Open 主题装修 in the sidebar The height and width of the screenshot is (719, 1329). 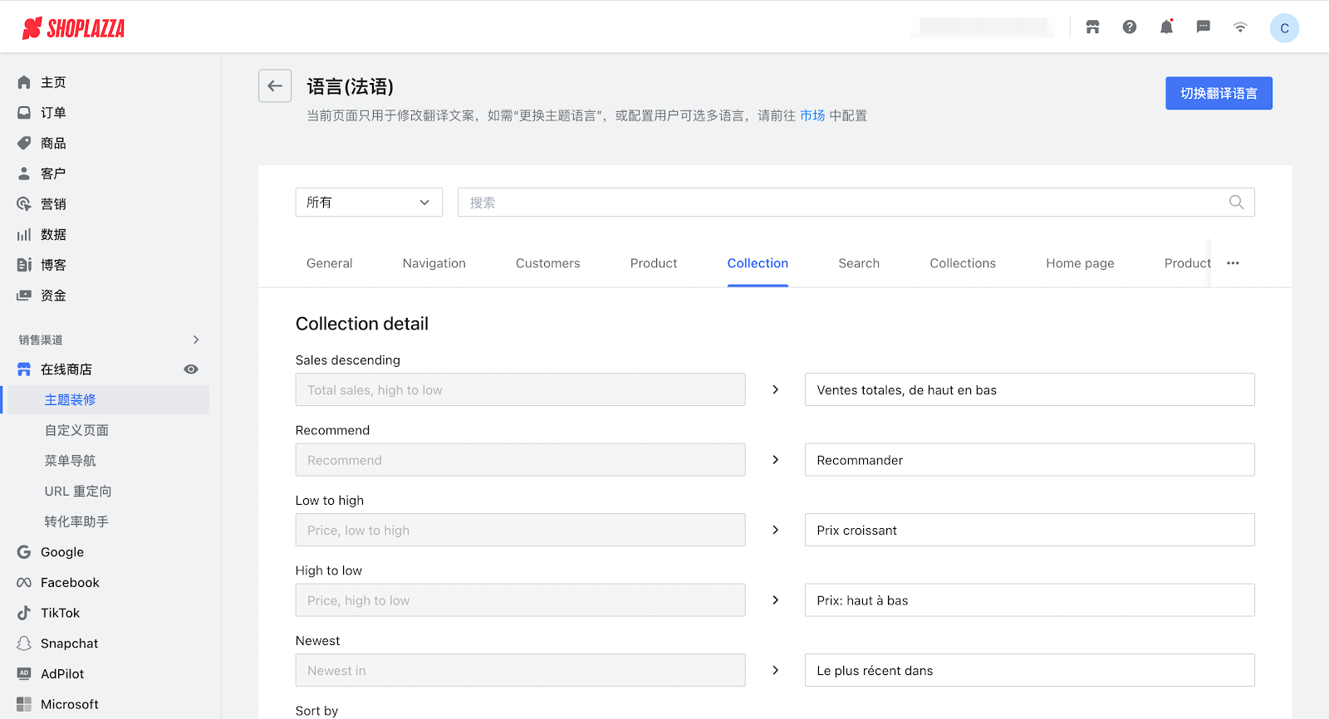71,400
